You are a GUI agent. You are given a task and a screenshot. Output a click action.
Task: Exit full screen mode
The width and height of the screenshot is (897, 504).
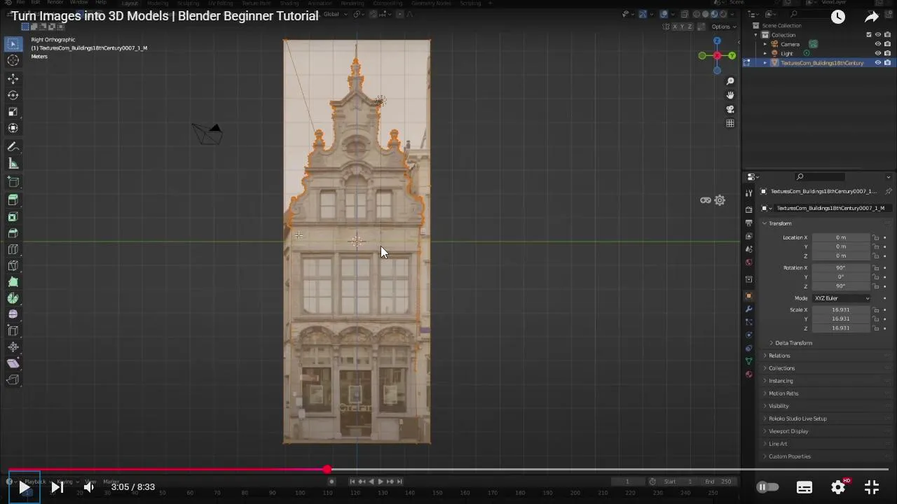pos(872,487)
